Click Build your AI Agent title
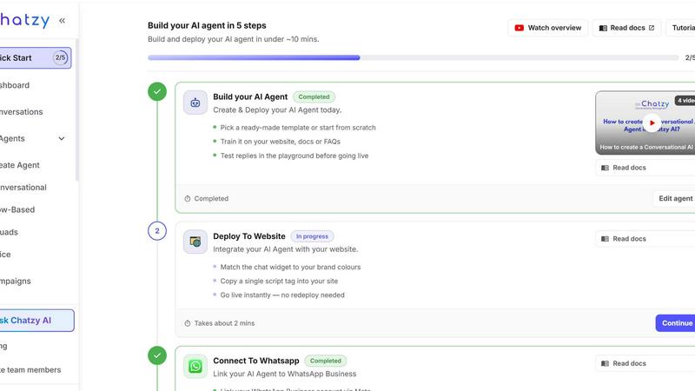695x391 pixels. 250,96
